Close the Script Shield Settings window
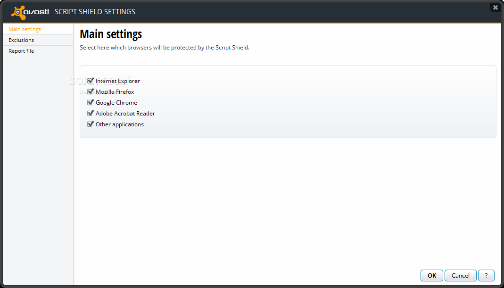Image resolution: width=504 pixels, height=288 pixels. (x=496, y=8)
